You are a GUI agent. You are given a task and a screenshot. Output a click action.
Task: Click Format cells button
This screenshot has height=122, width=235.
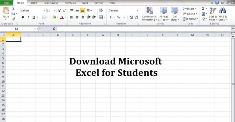[190, 19]
